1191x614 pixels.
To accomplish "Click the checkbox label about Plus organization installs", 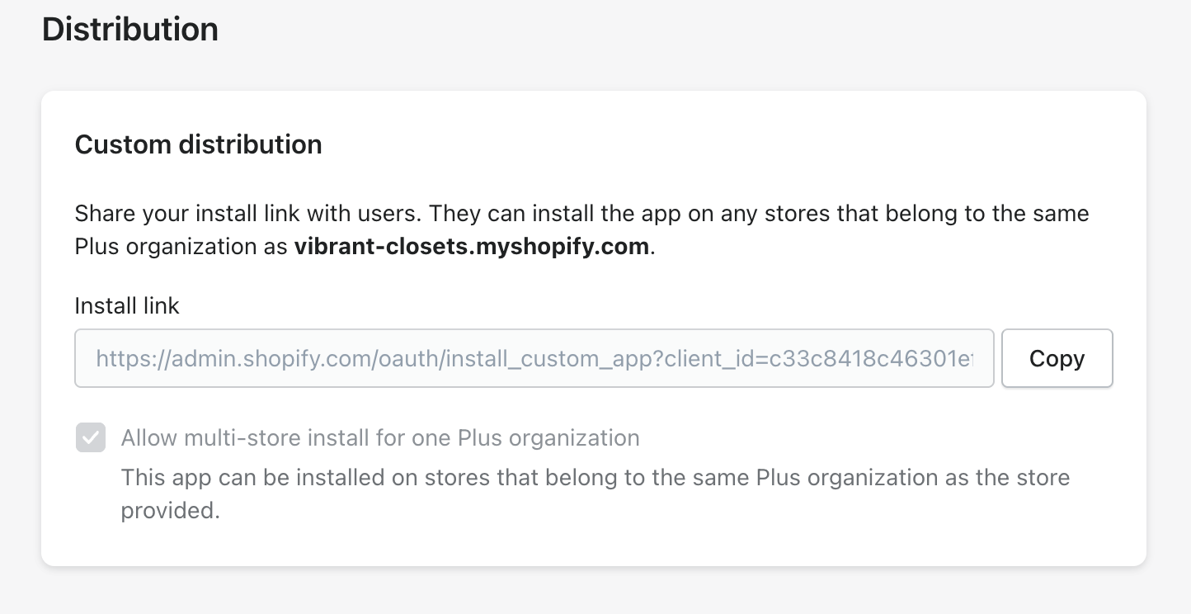I will pyautogui.click(x=380, y=437).
